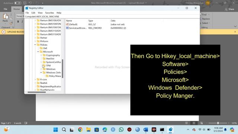
Task: Select the RegisteredApplications key
Action: pos(49,86)
